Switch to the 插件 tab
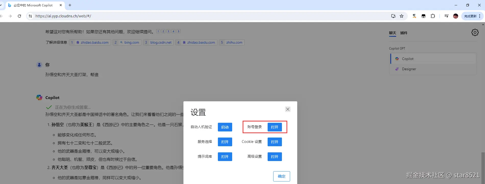The height and width of the screenshot is (184, 485). (404, 33)
